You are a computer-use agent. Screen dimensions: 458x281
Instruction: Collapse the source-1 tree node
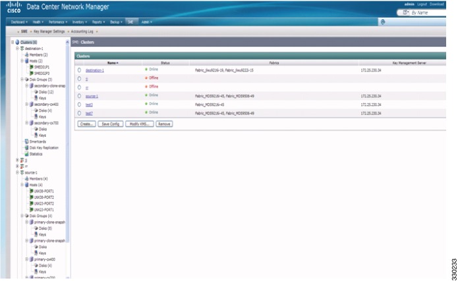[x=17, y=172]
